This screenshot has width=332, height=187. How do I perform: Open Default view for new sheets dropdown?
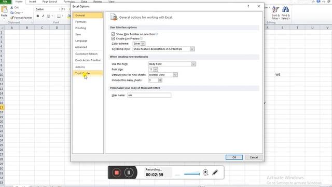175,75
